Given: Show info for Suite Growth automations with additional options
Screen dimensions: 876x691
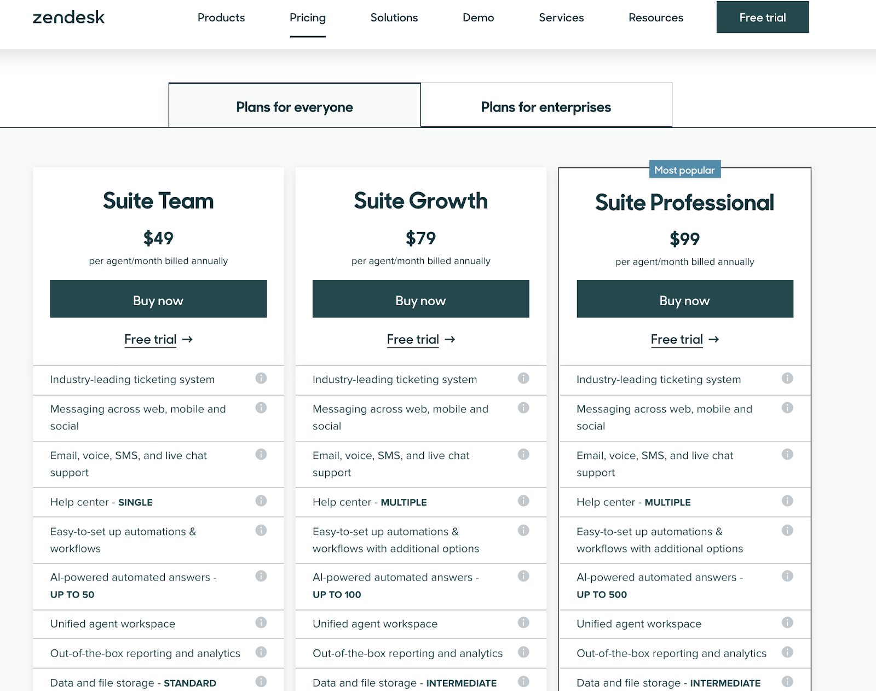Looking at the screenshot, I should pos(523,530).
